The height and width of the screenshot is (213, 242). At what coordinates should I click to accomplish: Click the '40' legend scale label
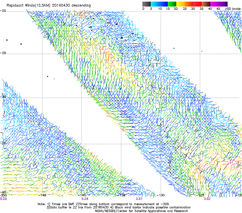point(210,9)
